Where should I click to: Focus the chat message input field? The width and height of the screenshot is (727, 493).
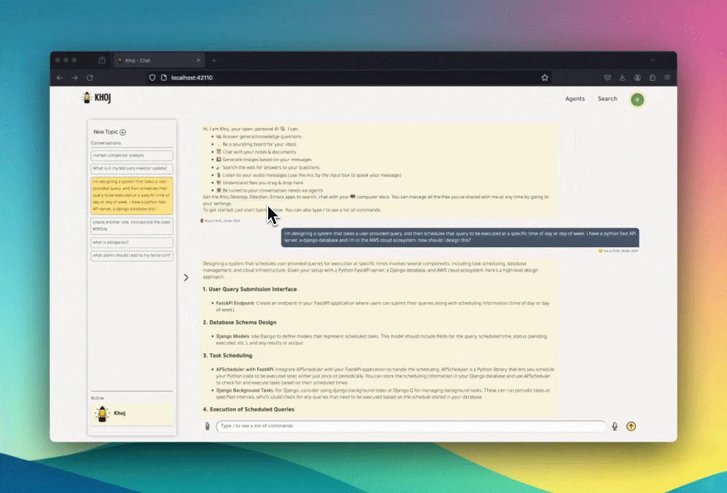[410, 426]
